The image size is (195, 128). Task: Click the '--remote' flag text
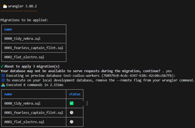point(124,80)
